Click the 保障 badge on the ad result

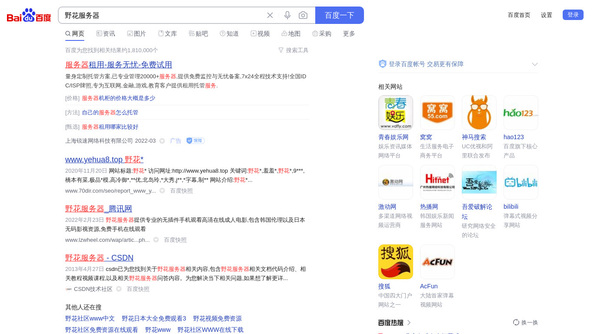click(x=195, y=140)
